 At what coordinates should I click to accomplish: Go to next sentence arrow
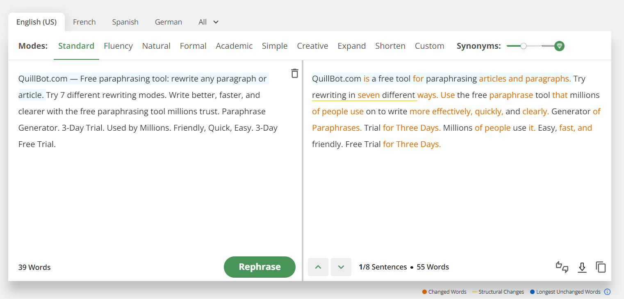click(341, 267)
